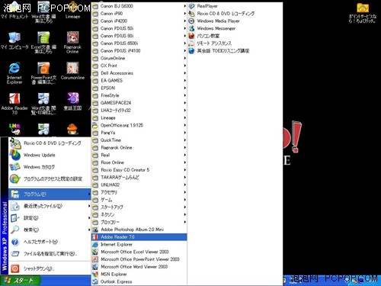Expand プログラム(P) in Start menu

pos(50,194)
